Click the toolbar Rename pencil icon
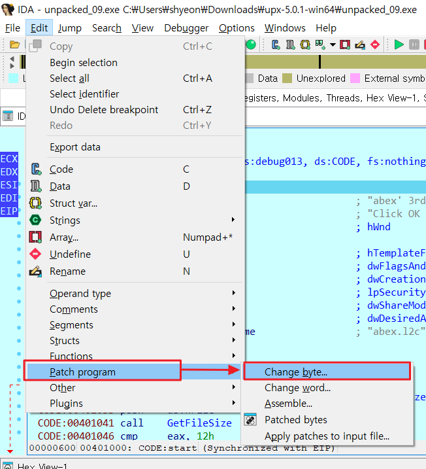This screenshot has width=426, height=469. tap(360, 45)
